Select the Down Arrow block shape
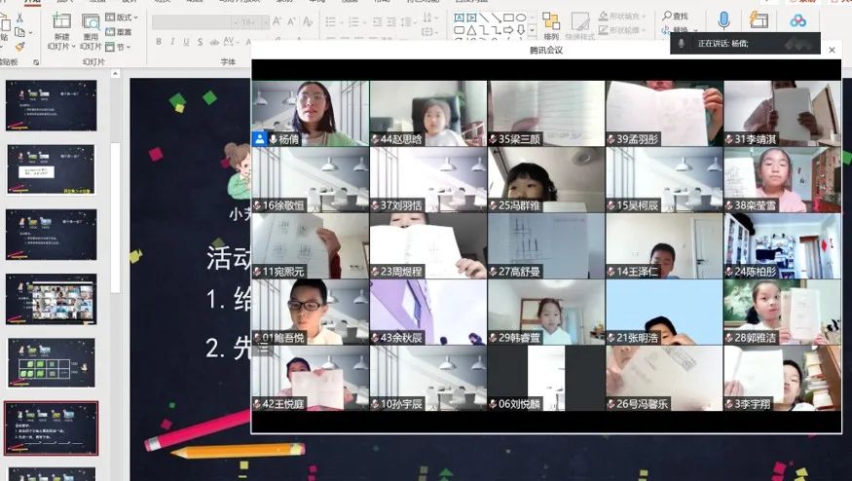This screenshot has width=852, height=481. coord(521,30)
